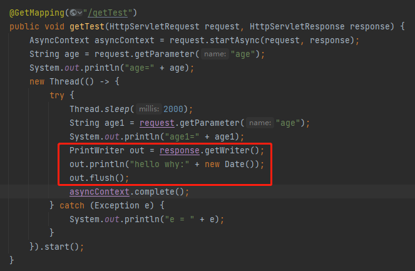
Task: Click the @GetMapping annotation
Action: 37,13
